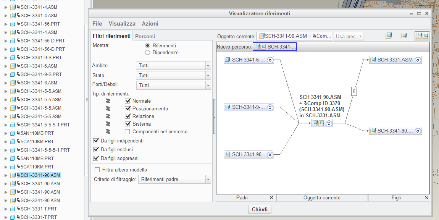Viewport: 439px width, 220px height.
Task: Select the highlighted SCH-3341-90.ASM tree item
Action: pos(38,175)
